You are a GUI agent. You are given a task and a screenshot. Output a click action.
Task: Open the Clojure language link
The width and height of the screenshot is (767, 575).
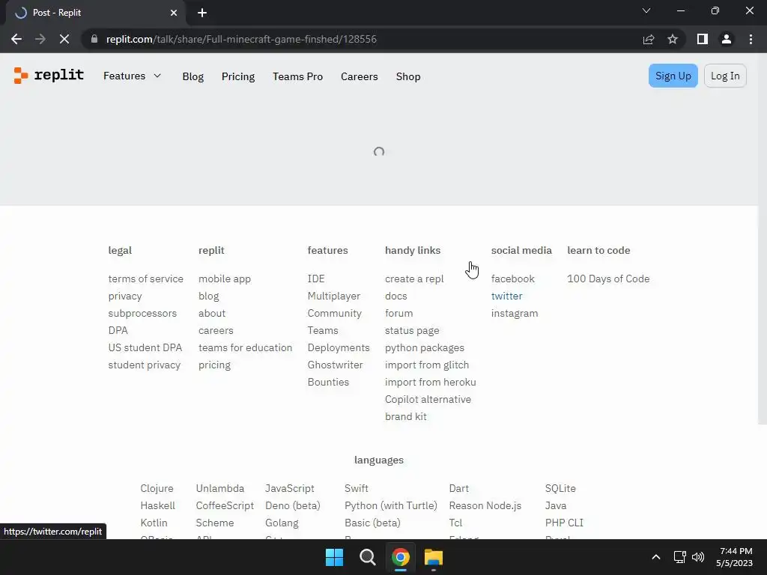point(157,488)
